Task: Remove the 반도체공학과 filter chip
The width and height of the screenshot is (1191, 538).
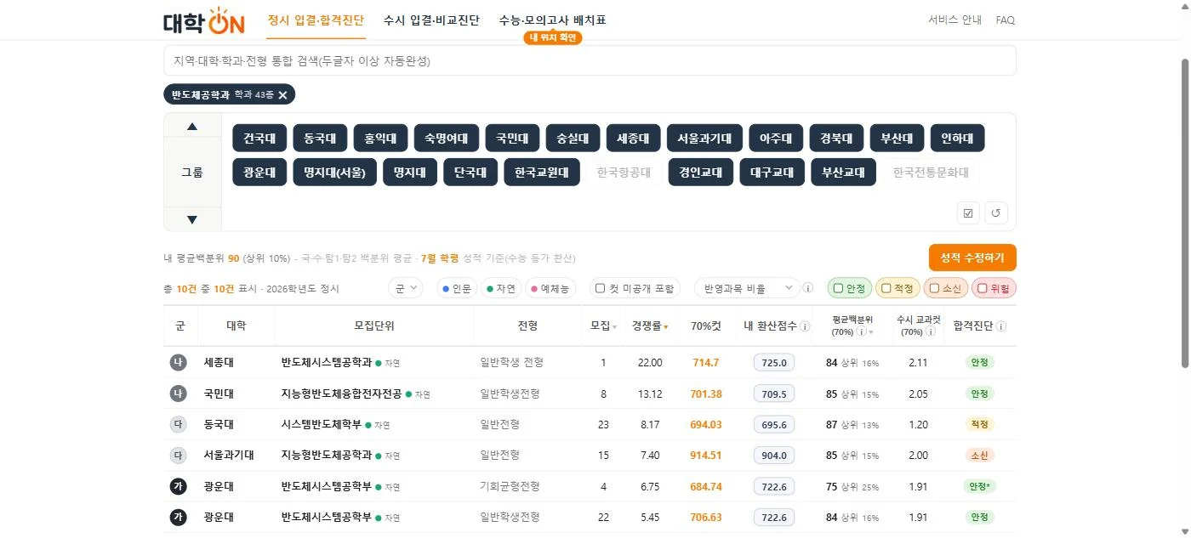Action: click(282, 94)
